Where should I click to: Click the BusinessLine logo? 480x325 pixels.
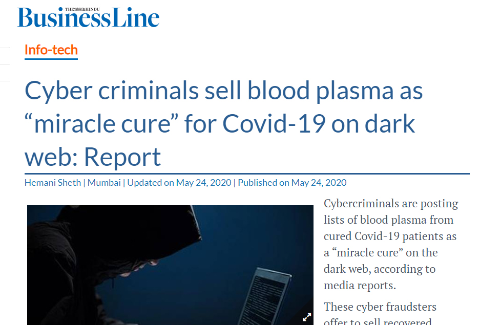88,17
